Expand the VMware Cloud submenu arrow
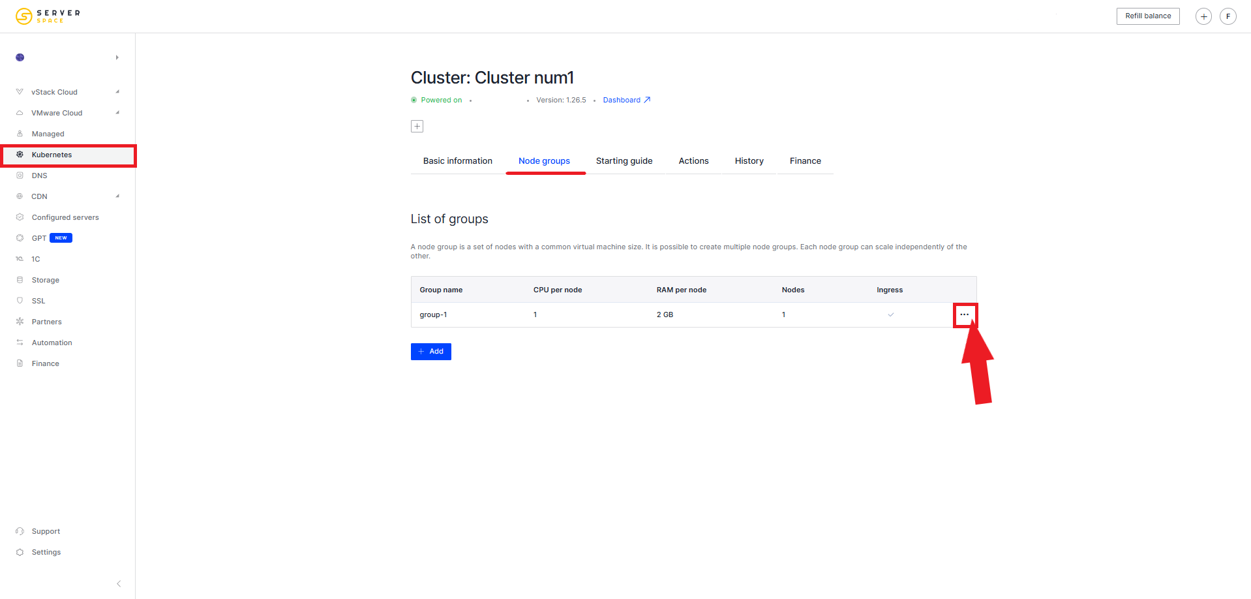 pos(117,112)
